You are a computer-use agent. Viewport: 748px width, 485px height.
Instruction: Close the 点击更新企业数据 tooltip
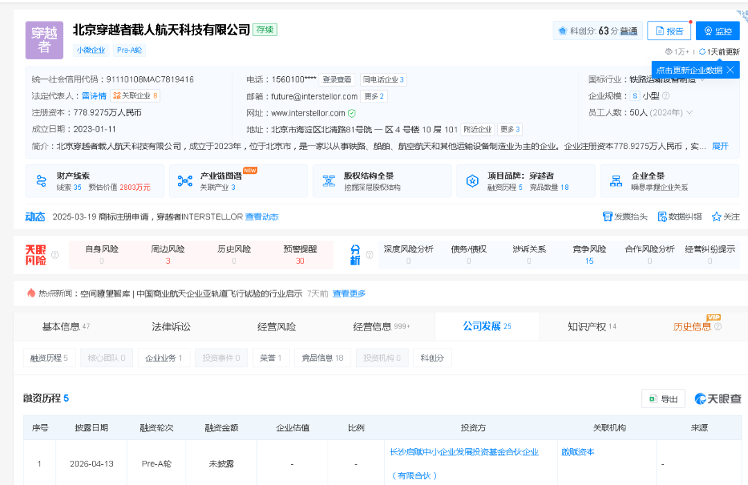(730, 70)
